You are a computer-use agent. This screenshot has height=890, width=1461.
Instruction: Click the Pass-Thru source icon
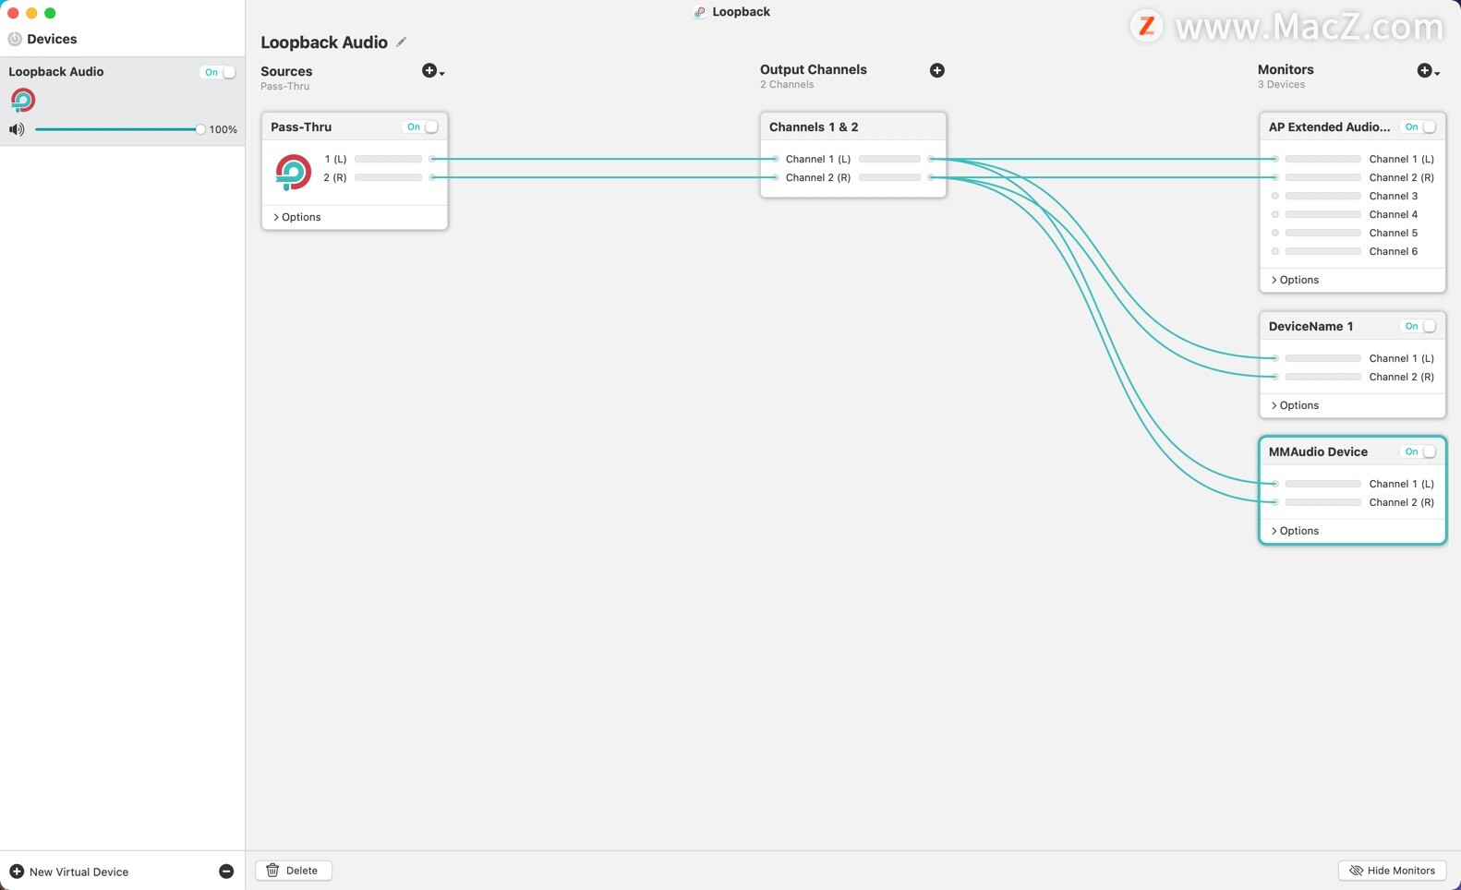[x=293, y=172]
